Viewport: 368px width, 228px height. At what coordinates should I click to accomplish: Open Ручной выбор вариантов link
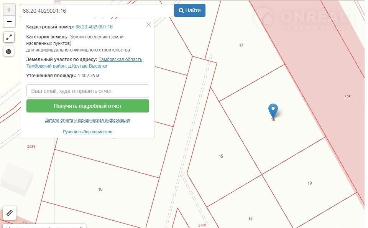(x=87, y=132)
